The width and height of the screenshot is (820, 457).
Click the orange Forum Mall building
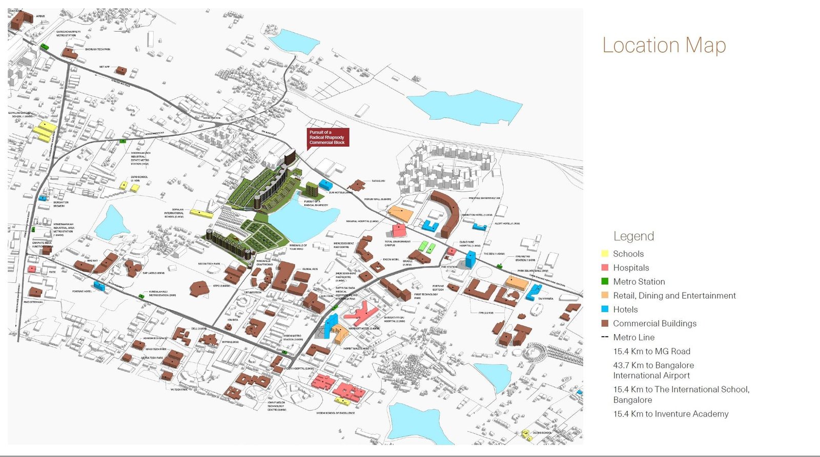(401, 214)
